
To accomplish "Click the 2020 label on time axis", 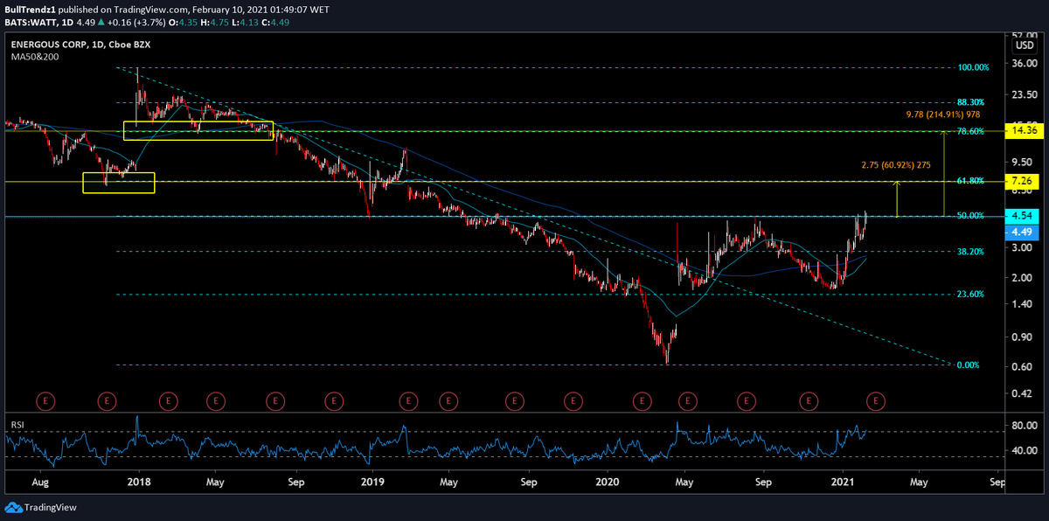I will click(x=607, y=482).
